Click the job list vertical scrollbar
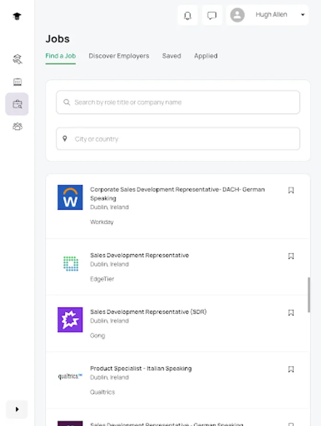Viewport: 321px width, 426px height. (309, 293)
